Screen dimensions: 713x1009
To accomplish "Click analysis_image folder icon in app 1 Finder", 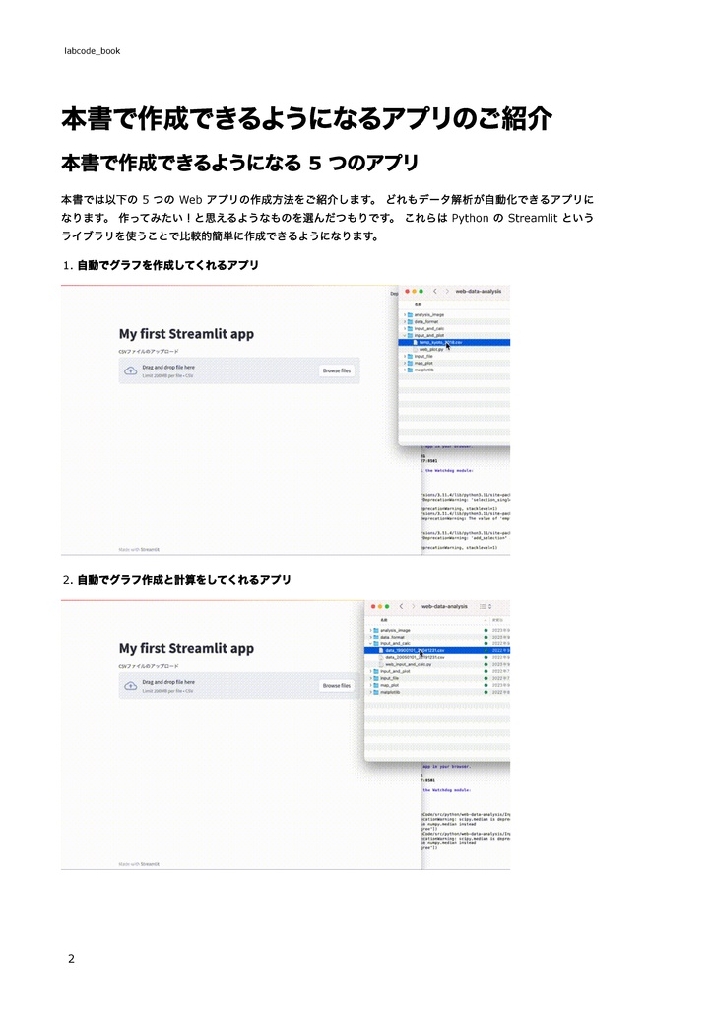I will coord(411,314).
